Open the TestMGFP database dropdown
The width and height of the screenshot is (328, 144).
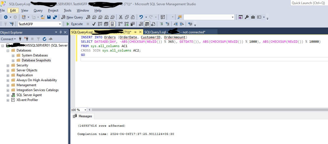pos(60,24)
